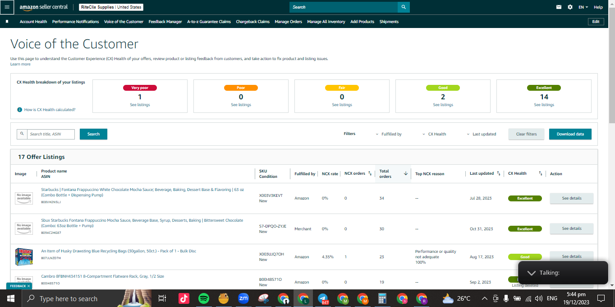Click the Edit favorites button
615x307 pixels.
pyautogui.click(x=596, y=22)
